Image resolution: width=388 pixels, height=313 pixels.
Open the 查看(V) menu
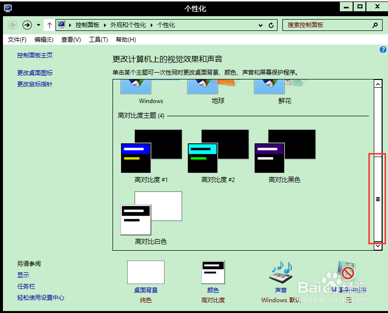click(x=71, y=40)
